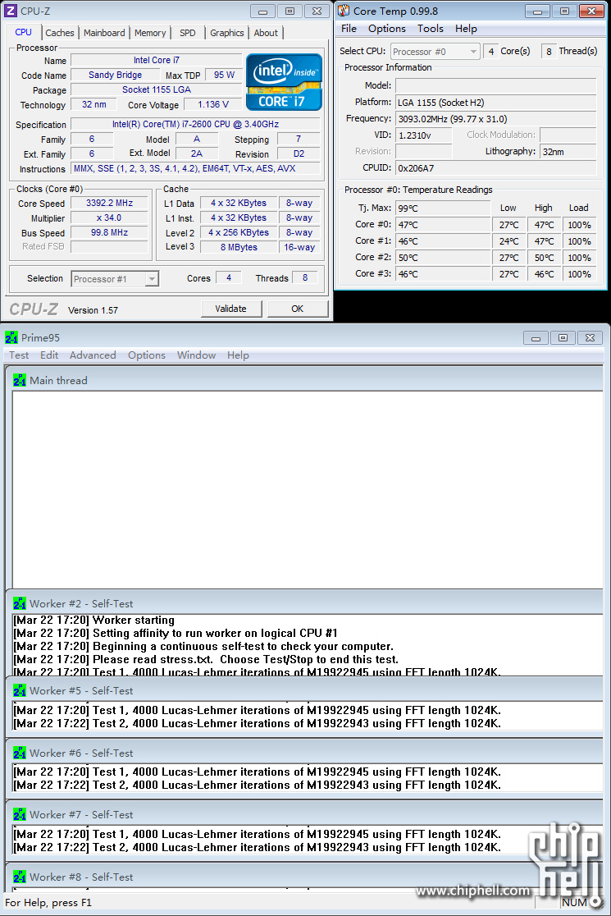Select the CPU tab in CPU-Z
The height and width of the screenshot is (916, 611).
(23, 32)
